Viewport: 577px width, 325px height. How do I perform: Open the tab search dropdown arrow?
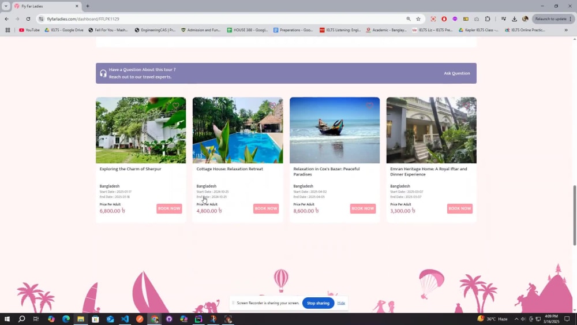pos(6,6)
